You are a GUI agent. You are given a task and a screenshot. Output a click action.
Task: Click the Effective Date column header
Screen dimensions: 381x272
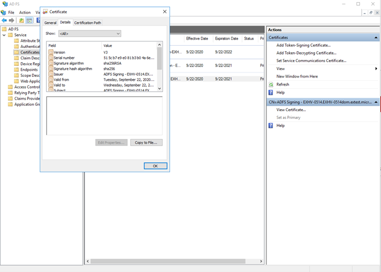point(198,38)
